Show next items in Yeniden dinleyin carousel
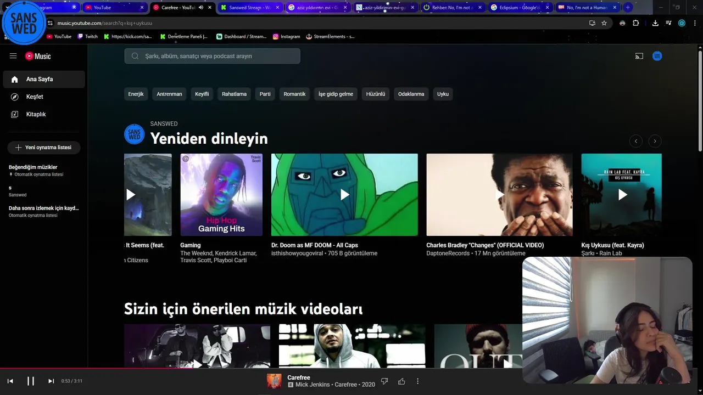Image resolution: width=703 pixels, height=395 pixels. tap(655, 141)
